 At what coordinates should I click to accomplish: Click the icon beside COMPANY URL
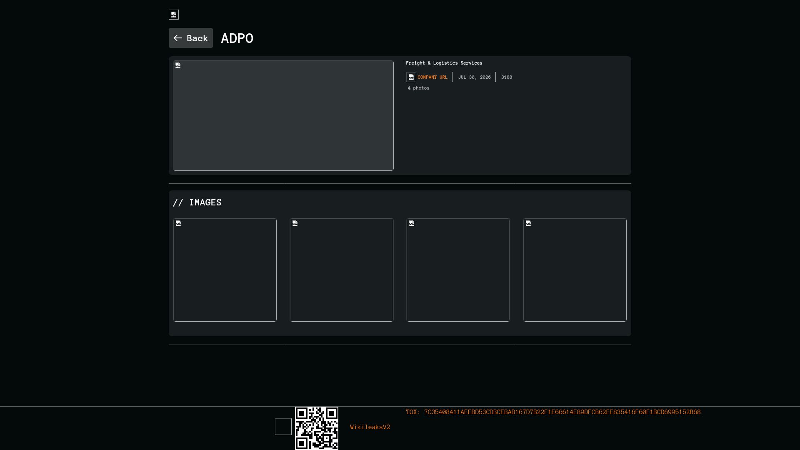point(411,77)
